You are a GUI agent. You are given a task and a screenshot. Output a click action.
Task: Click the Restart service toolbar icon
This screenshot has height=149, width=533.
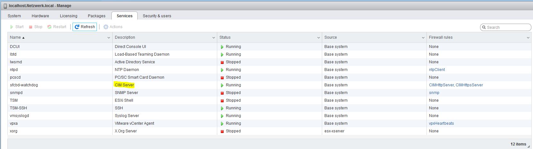click(49, 27)
